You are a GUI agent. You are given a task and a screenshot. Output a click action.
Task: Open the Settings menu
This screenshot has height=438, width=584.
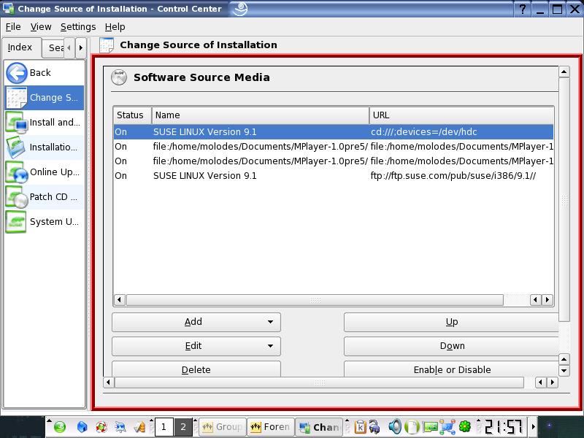pos(78,26)
